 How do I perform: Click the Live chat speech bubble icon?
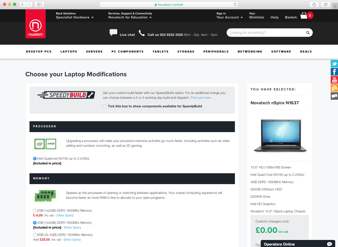113,33
